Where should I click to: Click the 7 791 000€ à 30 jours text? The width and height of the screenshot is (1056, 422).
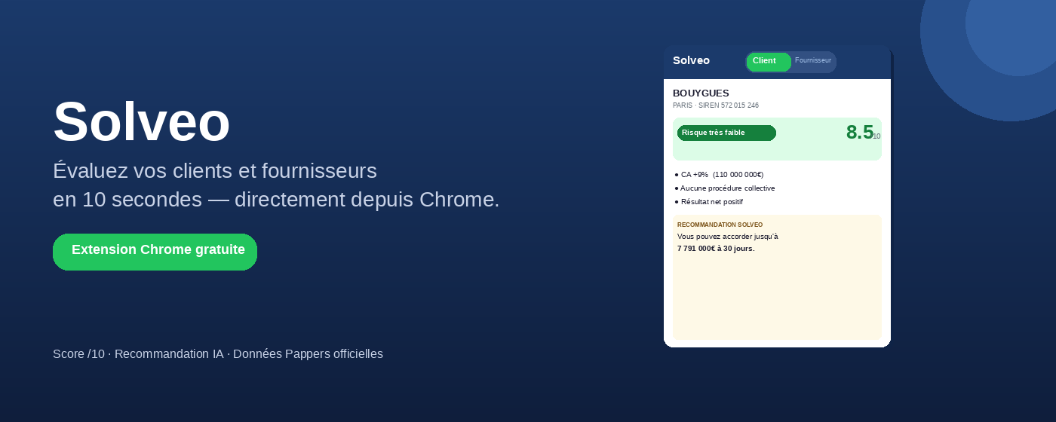pos(716,249)
